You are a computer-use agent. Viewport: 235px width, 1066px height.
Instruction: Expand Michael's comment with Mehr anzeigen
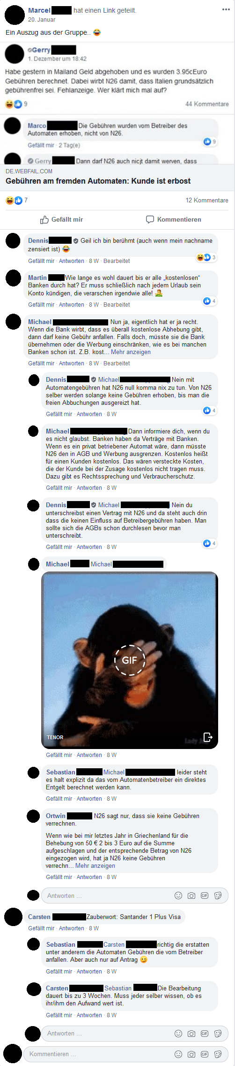pyautogui.click(x=131, y=352)
